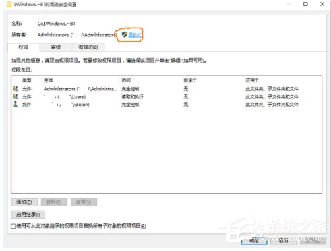Click the 取消 button

pyautogui.click(x=284, y=240)
